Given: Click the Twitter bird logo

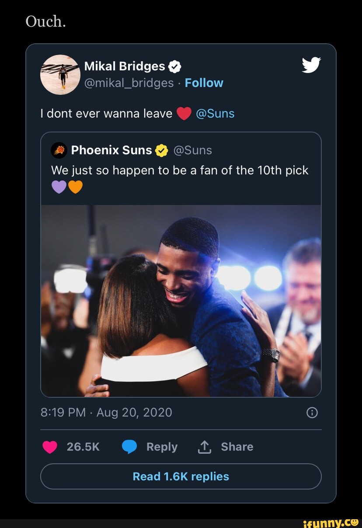Looking at the screenshot, I should tap(311, 64).
